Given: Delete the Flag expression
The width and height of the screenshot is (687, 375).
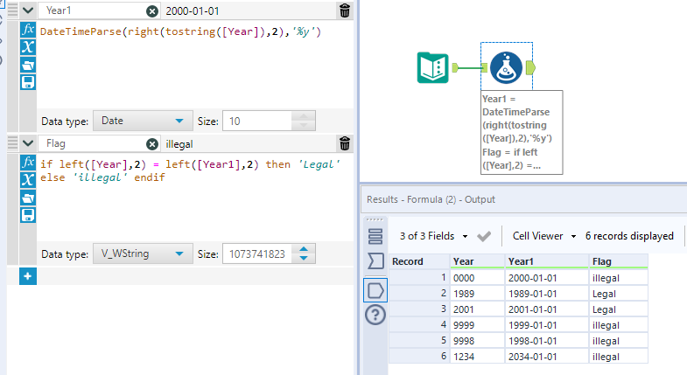Looking at the screenshot, I should (x=345, y=143).
